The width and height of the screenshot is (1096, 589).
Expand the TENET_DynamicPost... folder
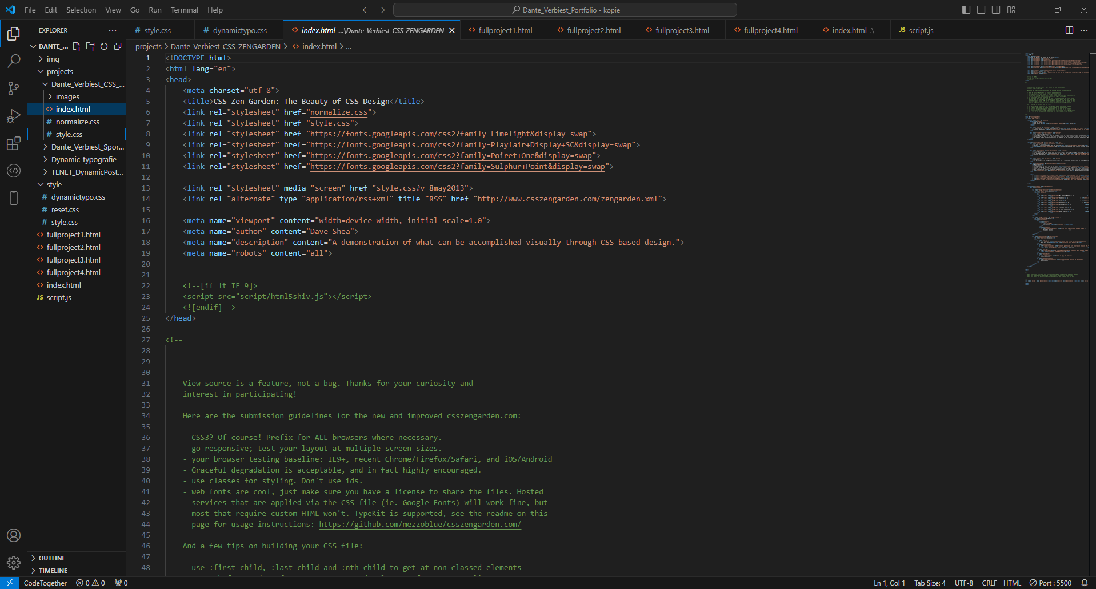pos(77,172)
